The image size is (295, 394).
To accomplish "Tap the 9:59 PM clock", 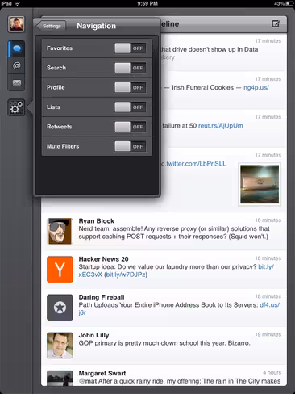I will tap(147, 4).
